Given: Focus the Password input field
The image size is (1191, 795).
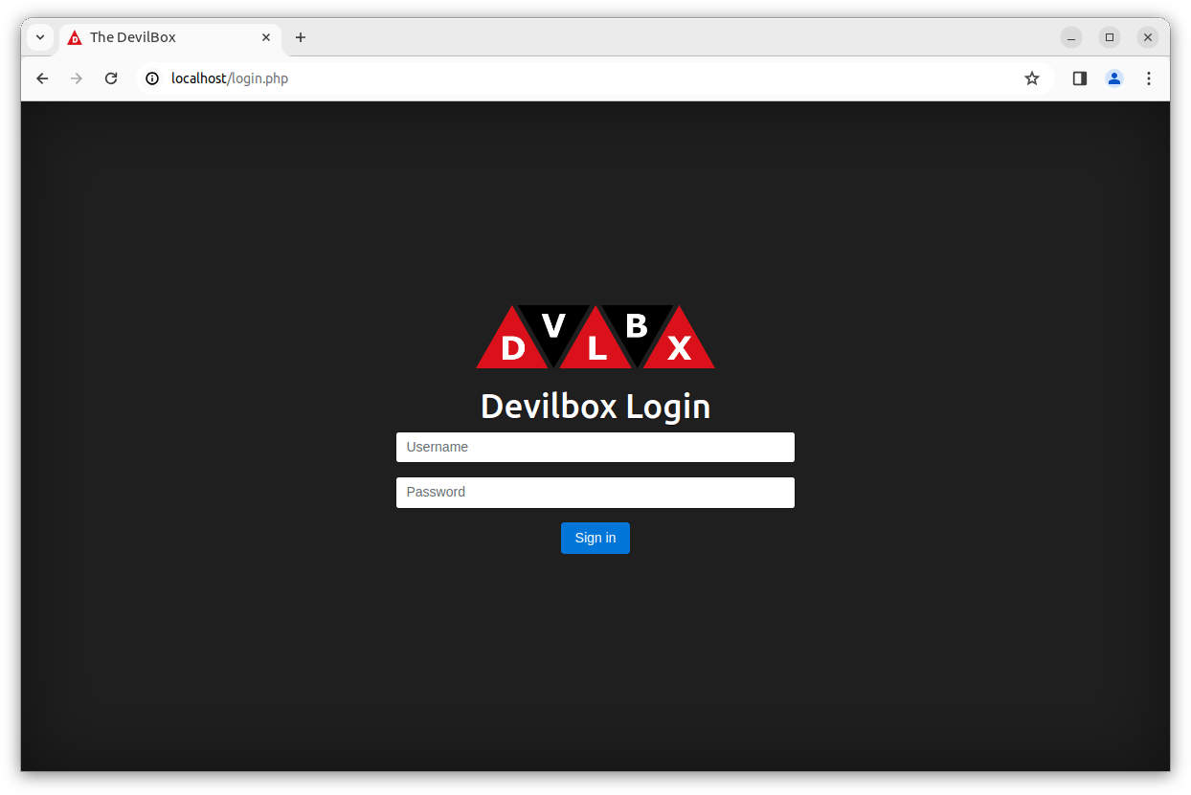Looking at the screenshot, I should tap(595, 492).
